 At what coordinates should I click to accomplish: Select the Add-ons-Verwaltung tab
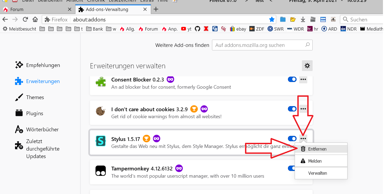click(x=113, y=9)
